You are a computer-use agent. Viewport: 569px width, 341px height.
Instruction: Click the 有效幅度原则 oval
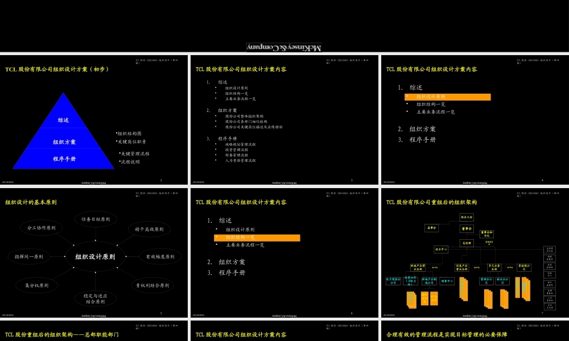[x=160, y=256]
